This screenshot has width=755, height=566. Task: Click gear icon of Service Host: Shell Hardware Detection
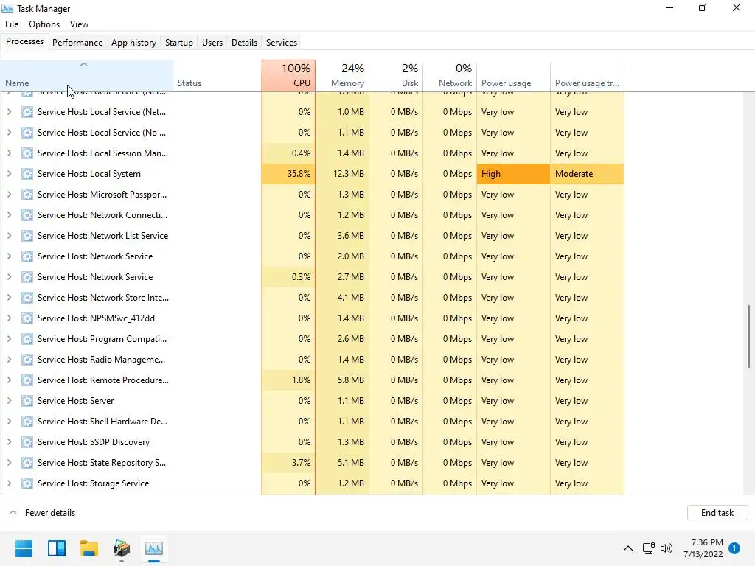(x=27, y=422)
